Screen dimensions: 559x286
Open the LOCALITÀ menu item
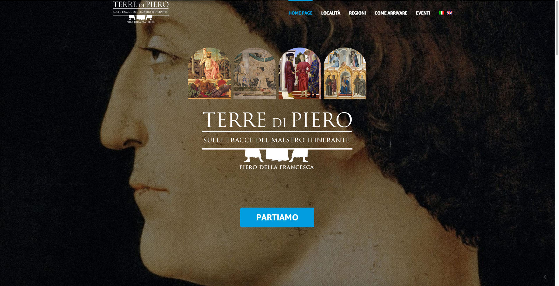331,13
